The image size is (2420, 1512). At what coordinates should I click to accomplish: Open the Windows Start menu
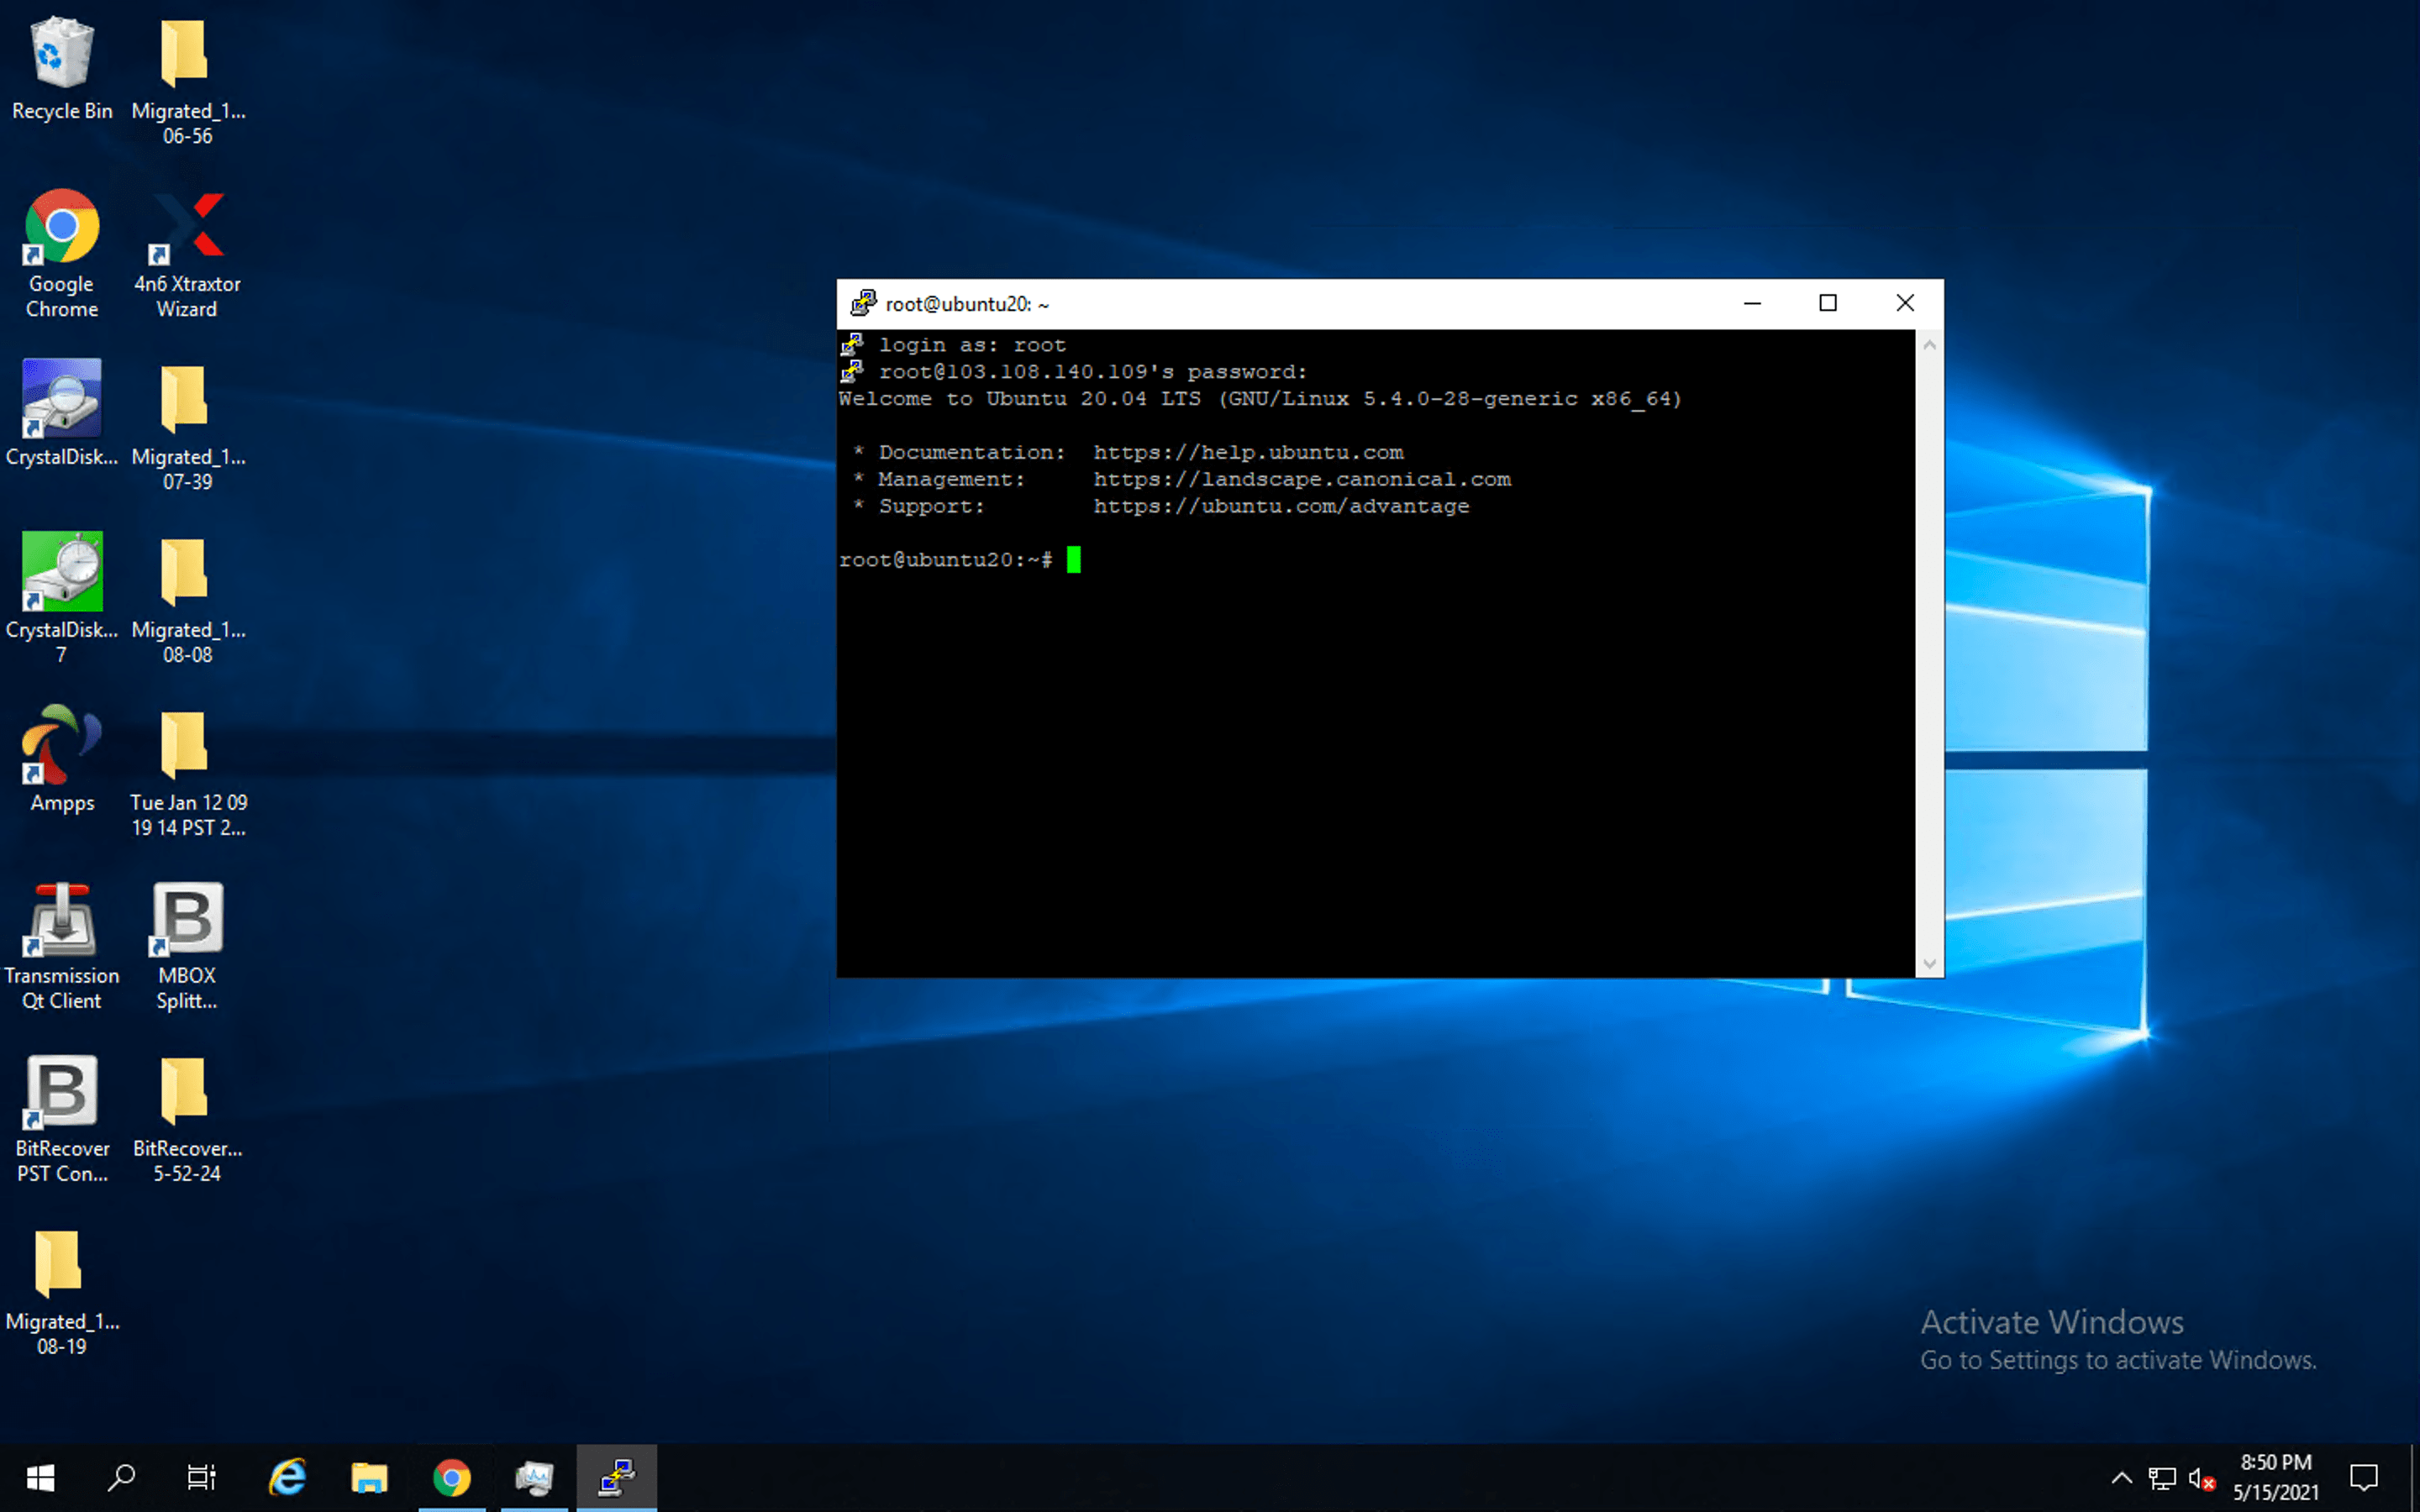[x=40, y=1477]
